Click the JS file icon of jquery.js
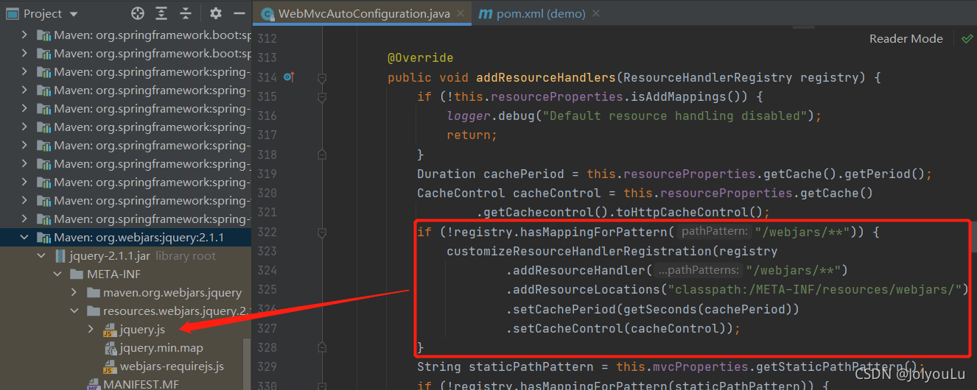Image resolution: width=977 pixels, height=390 pixels. click(110, 330)
